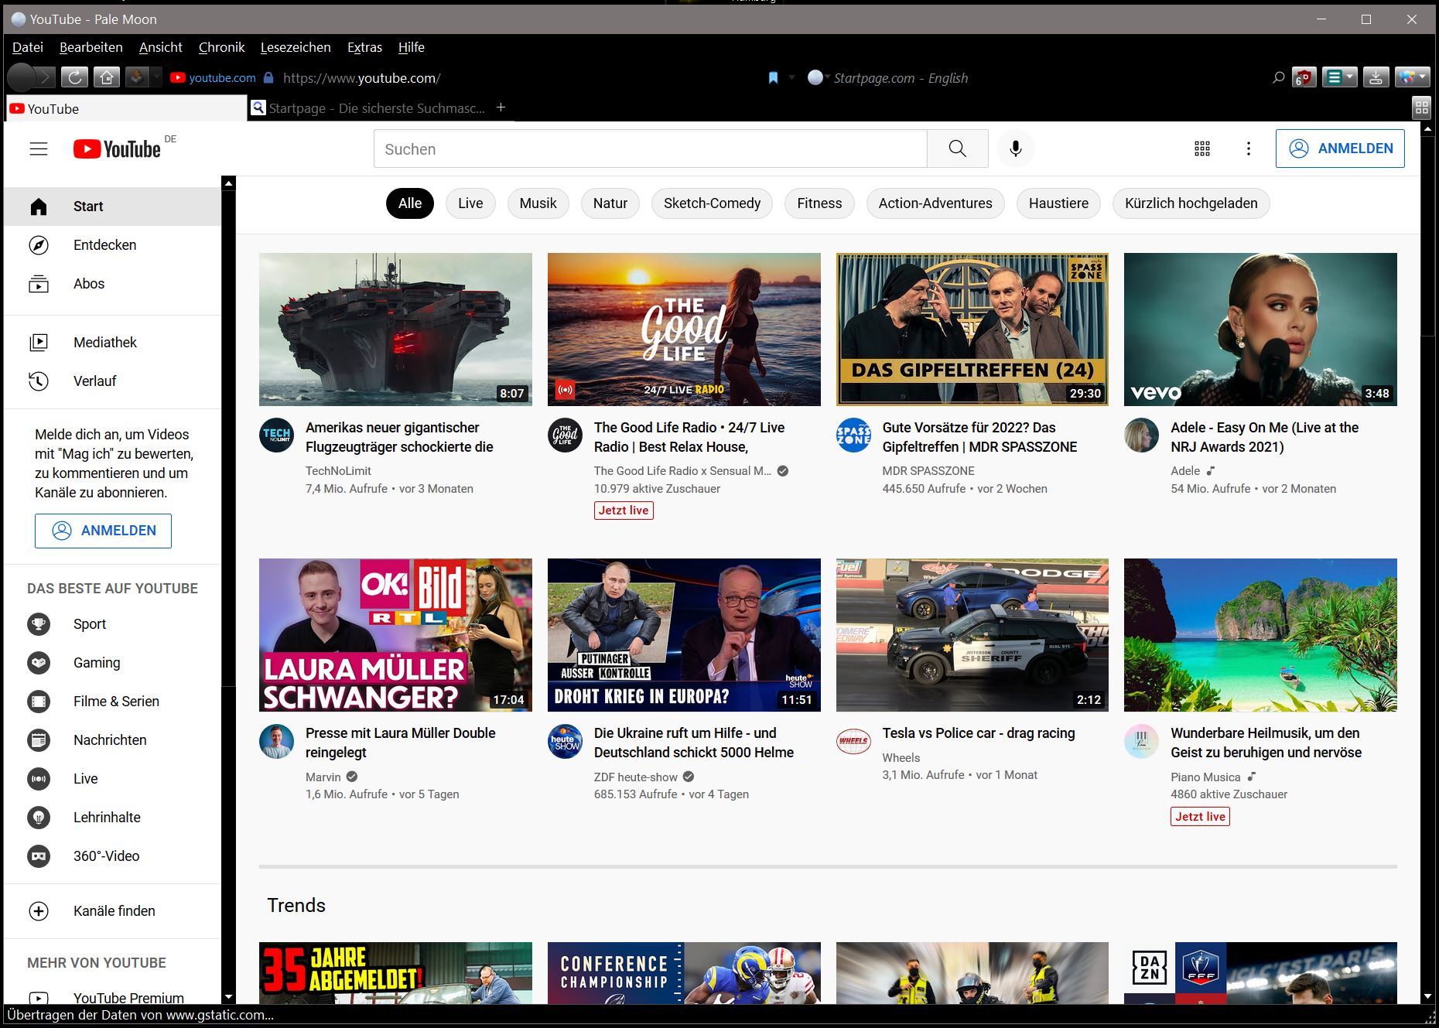Open the search engine dropdown arrow
Screen dimensions: 1439x1028
click(827, 77)
